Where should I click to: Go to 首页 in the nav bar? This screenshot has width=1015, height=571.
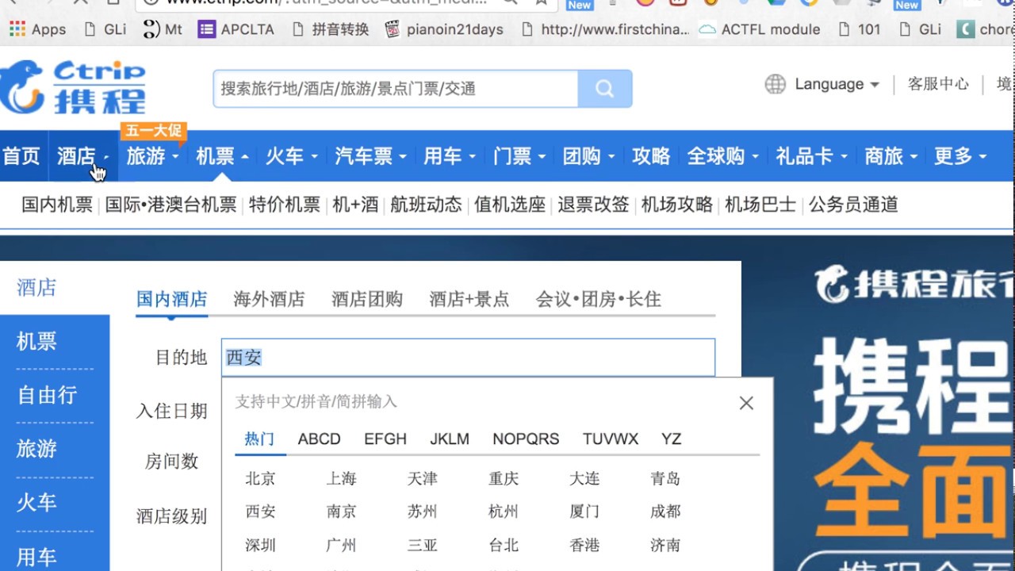[x=21, y=156]
